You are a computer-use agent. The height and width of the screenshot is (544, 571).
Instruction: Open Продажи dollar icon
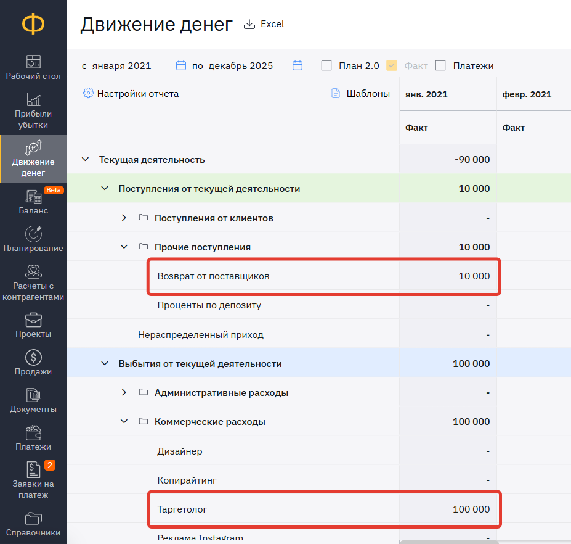tap(33, 357)
